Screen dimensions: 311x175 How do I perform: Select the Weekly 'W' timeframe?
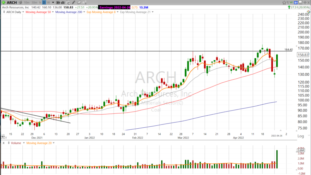48,3
